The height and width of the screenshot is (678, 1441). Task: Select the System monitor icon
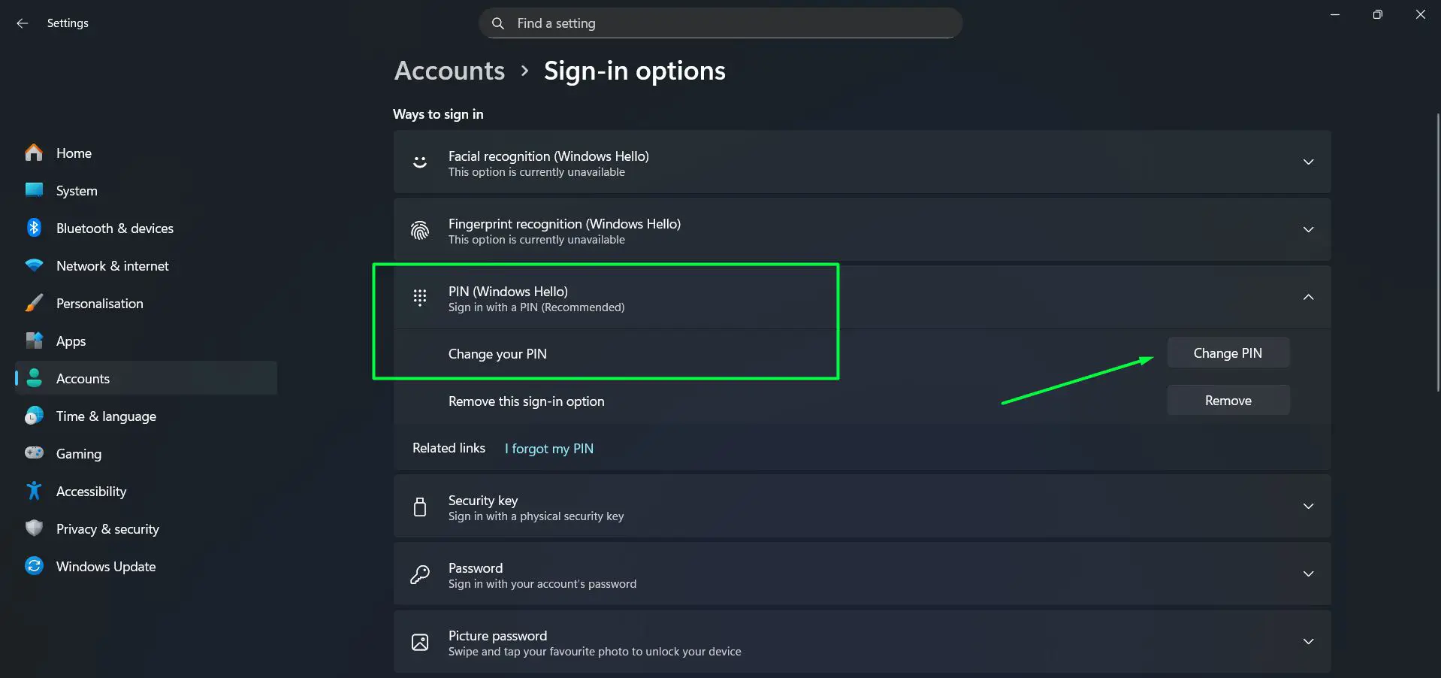(x=35, y=190)
